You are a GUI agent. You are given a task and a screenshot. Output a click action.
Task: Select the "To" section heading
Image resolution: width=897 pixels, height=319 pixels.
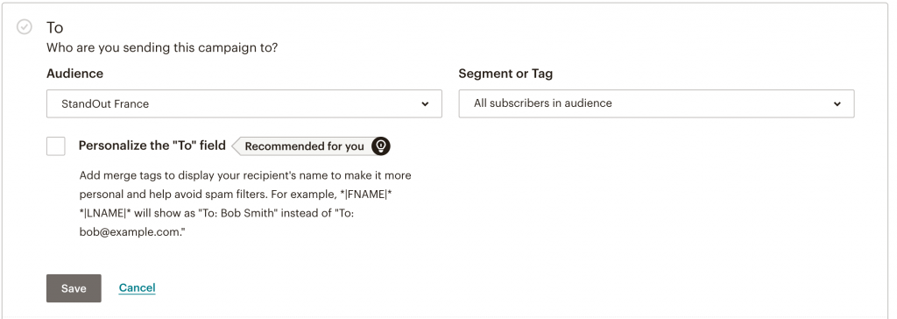coord(55,27)
